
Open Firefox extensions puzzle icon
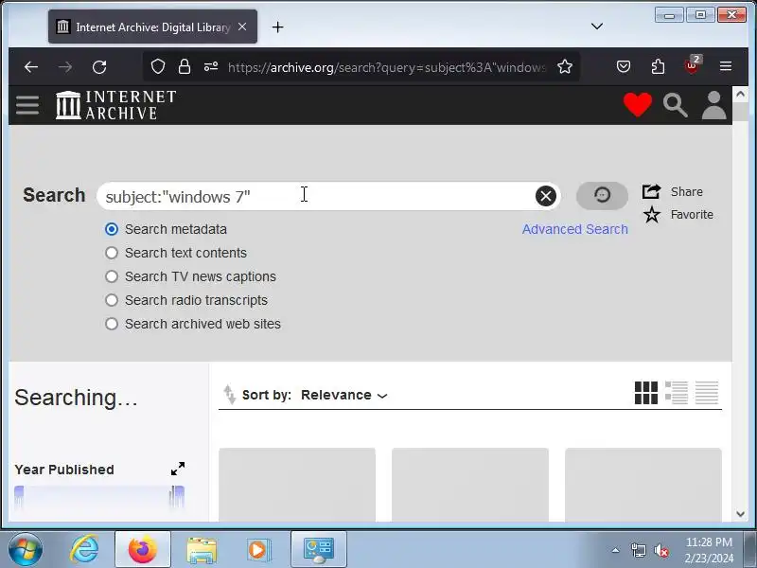click(x=658, y=66)
